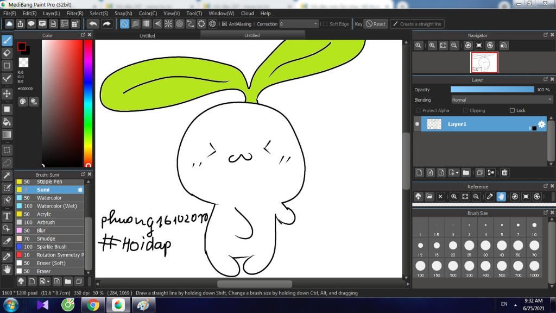Enable the crisscross grid snap
The height and width of the screenshot is (313, 556).
click(147, 24)
